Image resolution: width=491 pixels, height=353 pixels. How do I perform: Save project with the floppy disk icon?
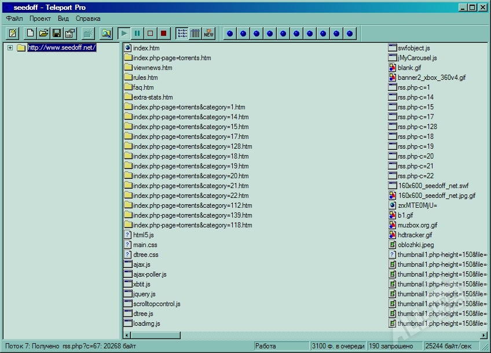tap(57, 34)
